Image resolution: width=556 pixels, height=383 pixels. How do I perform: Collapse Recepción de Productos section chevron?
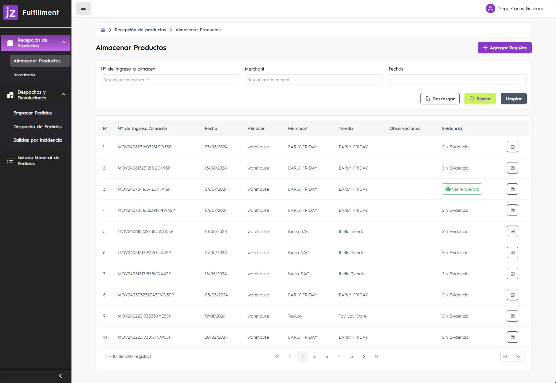pos(63,42)
